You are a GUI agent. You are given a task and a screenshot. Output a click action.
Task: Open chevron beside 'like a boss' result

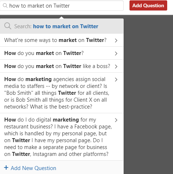116,67
